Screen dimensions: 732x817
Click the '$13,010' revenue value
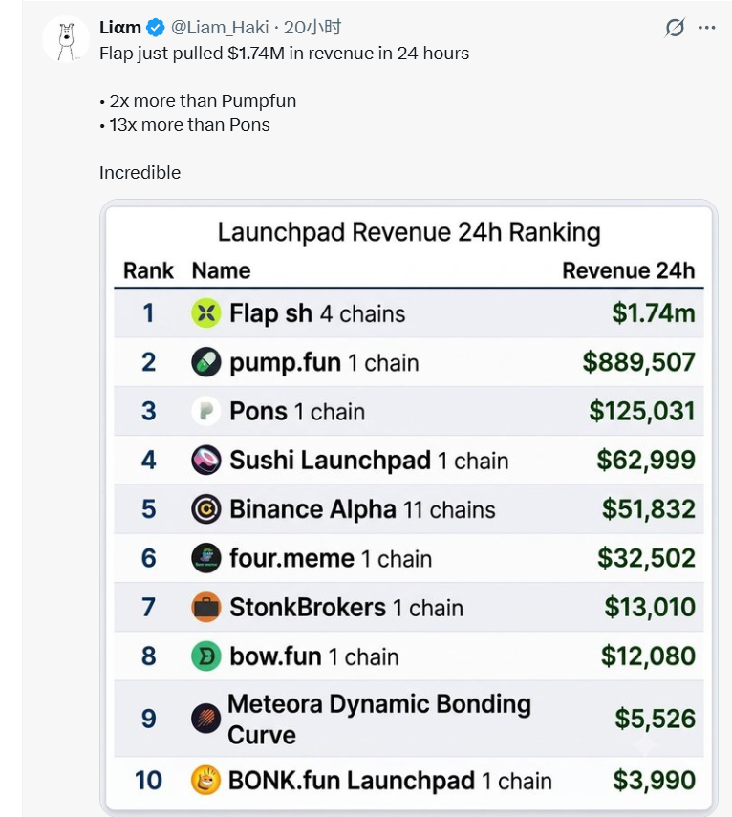650,607
